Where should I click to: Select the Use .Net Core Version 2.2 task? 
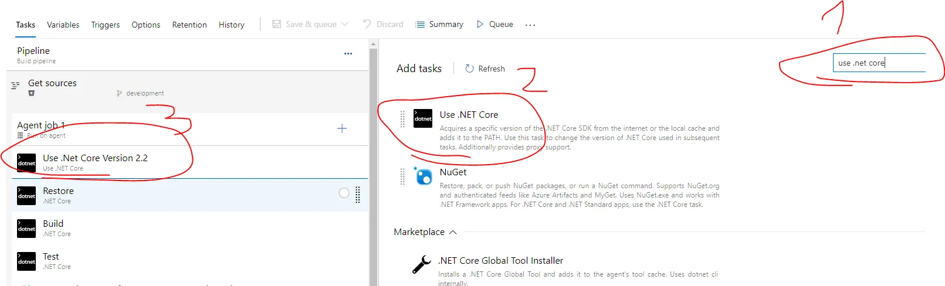[x=190, y=162]
